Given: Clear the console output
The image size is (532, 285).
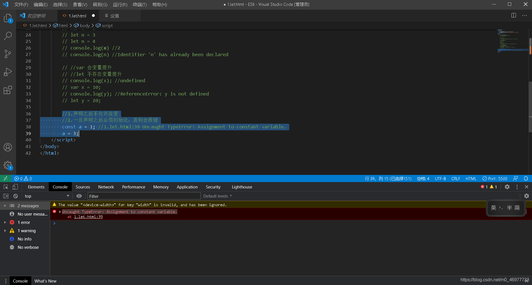Looking at the screenshot, I should 16,196.
